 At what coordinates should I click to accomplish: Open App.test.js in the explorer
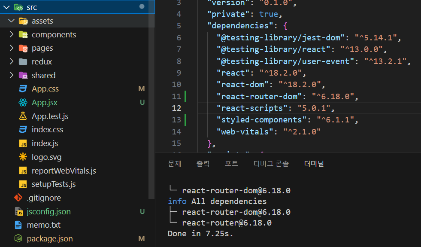pos(50,116)
